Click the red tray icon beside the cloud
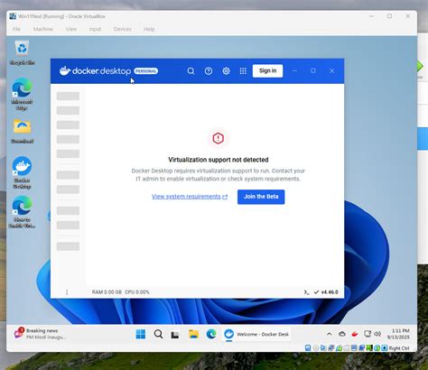Screen dimensions: 428x370 click(x=355, y=334)
